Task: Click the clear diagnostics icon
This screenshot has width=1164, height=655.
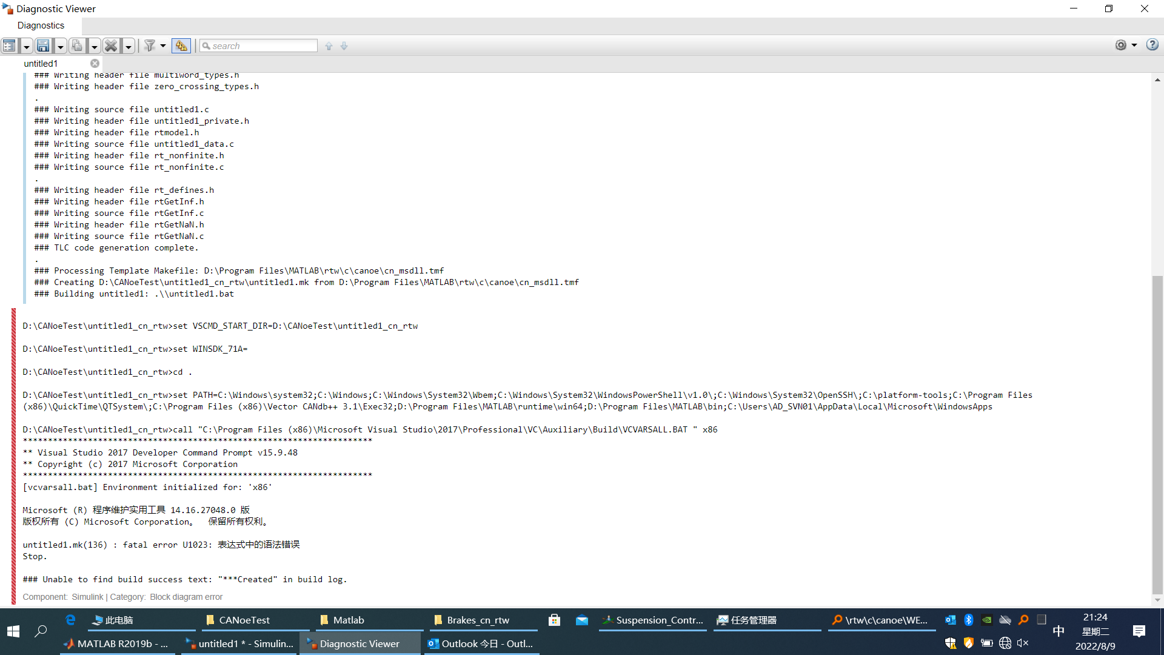Action: (111, 45)
